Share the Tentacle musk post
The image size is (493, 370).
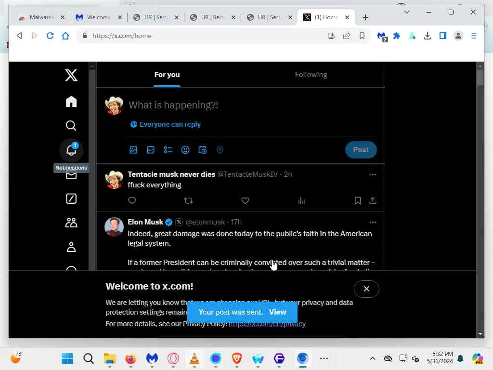coord(373,200)
